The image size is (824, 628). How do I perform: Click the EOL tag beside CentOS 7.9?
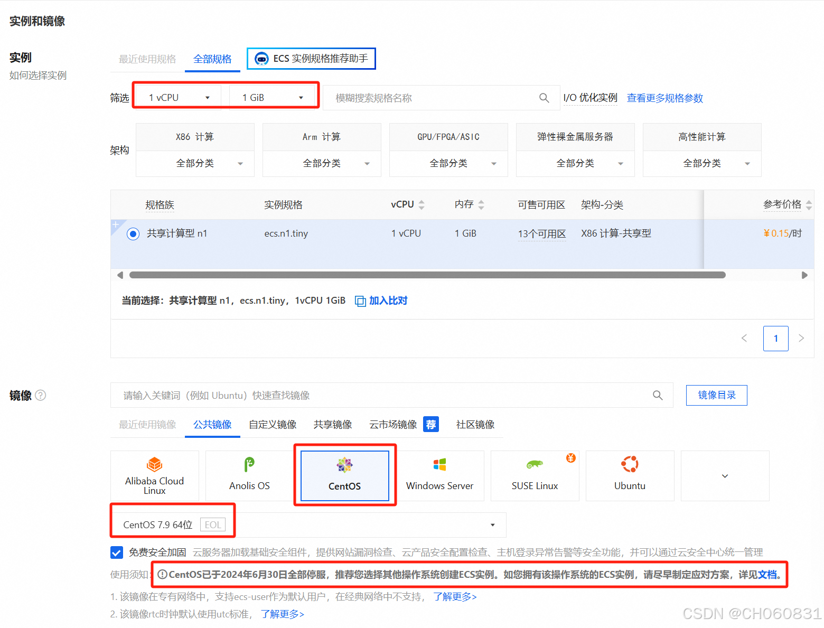click(213, 524)
